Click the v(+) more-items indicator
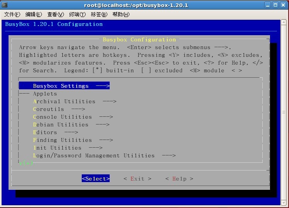The image size is (289, 208). pos(26,163)
